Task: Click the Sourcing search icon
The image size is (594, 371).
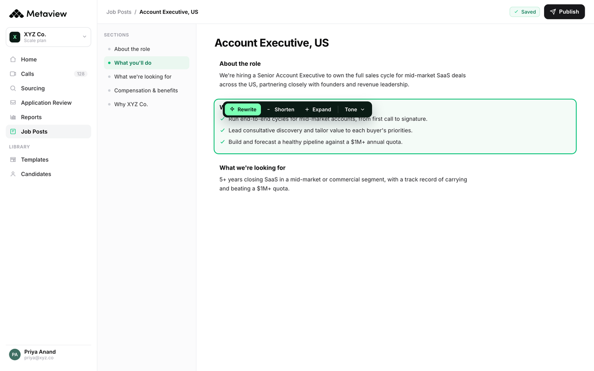Action: click(13, 88)
